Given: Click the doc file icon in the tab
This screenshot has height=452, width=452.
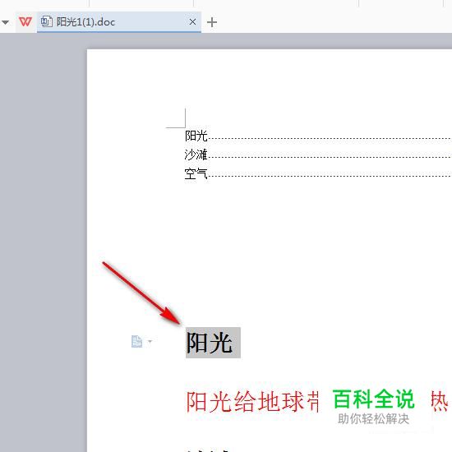Looking at the screenshot, I should pyautogui.click(x=46, y=21).
